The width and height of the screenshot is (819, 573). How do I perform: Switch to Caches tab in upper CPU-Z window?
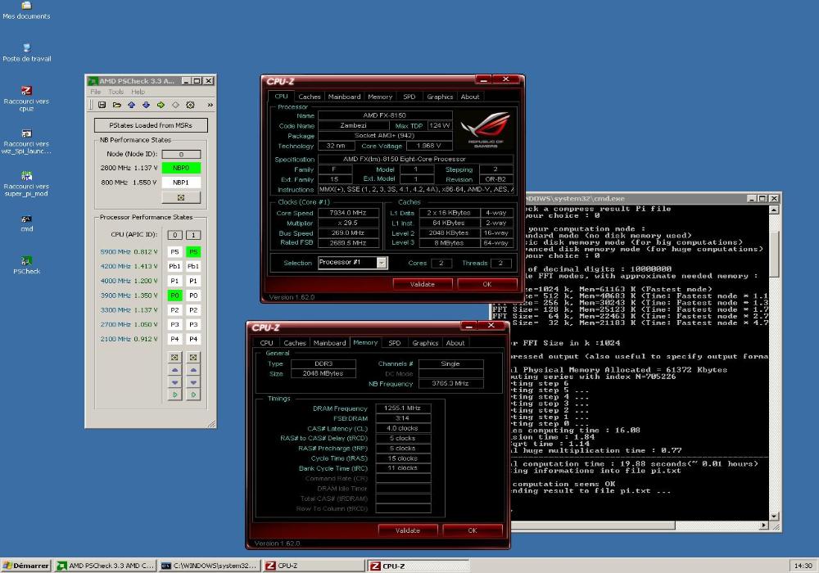click(310, 97)
